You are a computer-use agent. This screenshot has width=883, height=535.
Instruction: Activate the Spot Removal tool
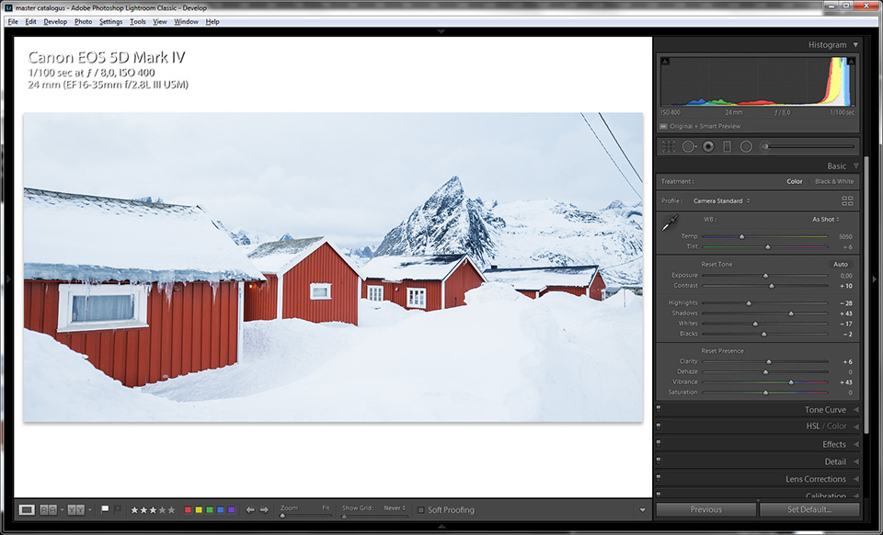(688, 146)
